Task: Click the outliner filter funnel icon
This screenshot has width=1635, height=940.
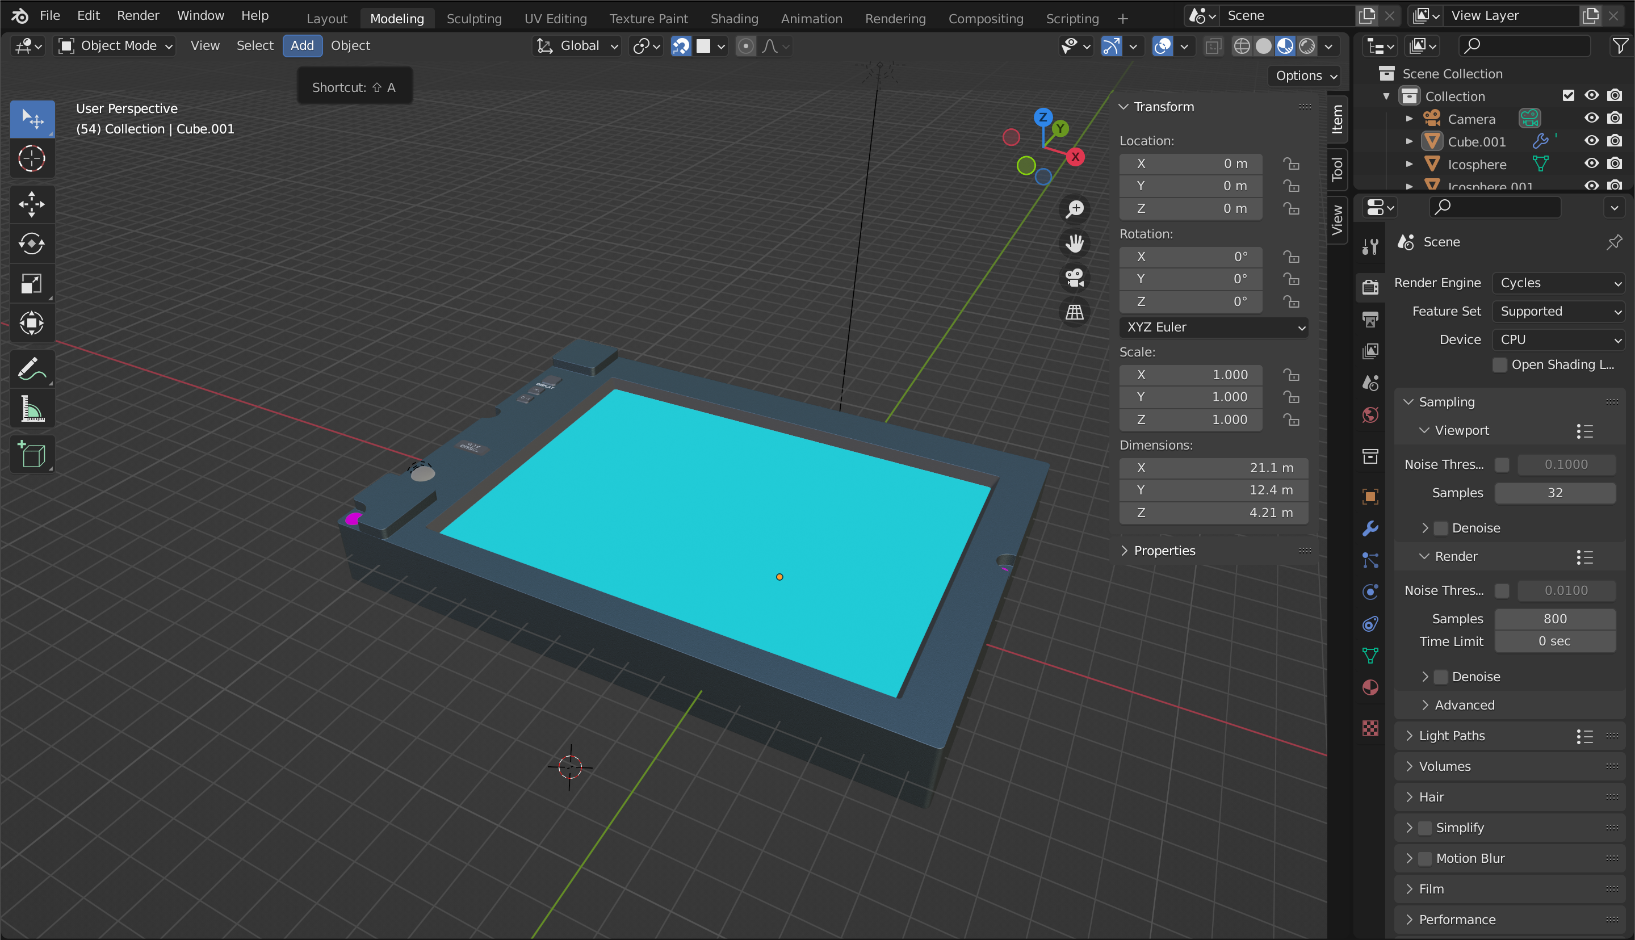Action: point(1620,46)
